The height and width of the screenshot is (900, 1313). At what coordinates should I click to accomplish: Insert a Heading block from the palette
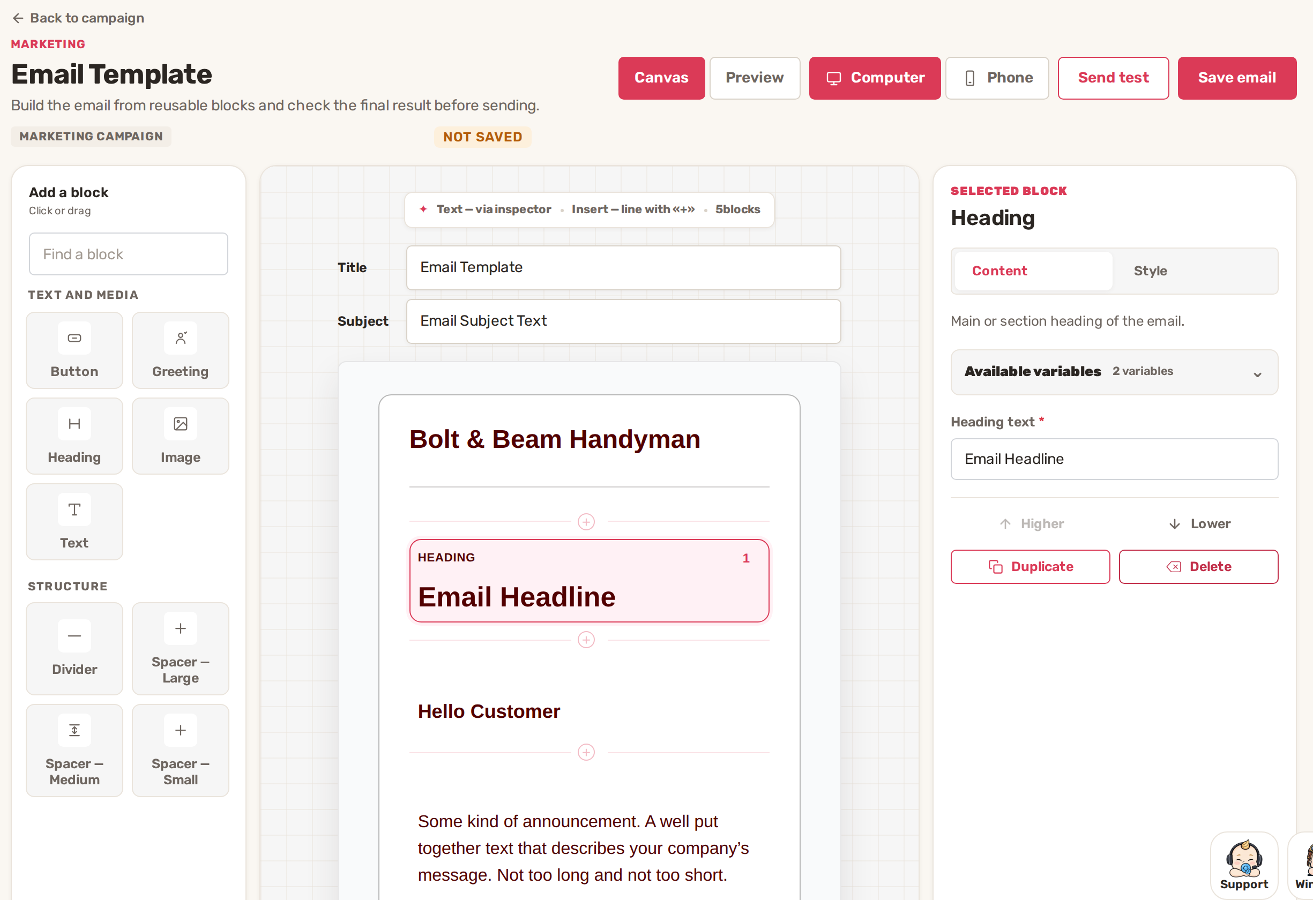[x=74, y=436]
